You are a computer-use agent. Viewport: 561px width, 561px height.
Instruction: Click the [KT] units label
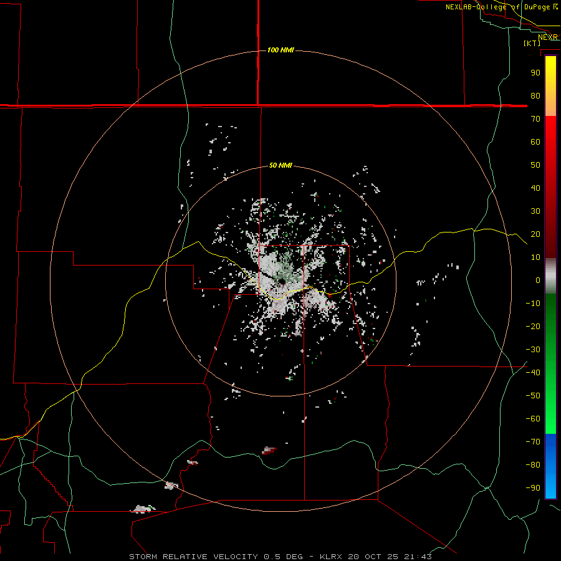pos(532,43)
